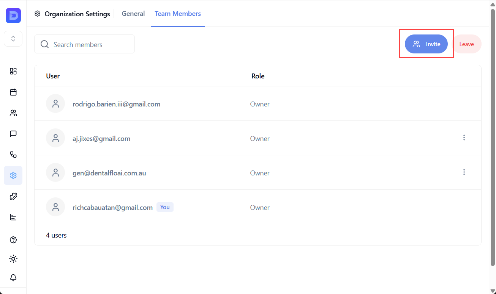The width and height of the screenshot is (496, 294).
Task: Click the scrollbar on the right edge
Action: [x=493, y=147]
